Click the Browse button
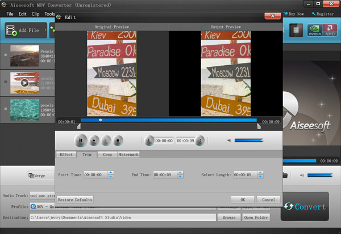Image resolution: width=341 pixels, height=234 pixels. (x=229, y=218)
